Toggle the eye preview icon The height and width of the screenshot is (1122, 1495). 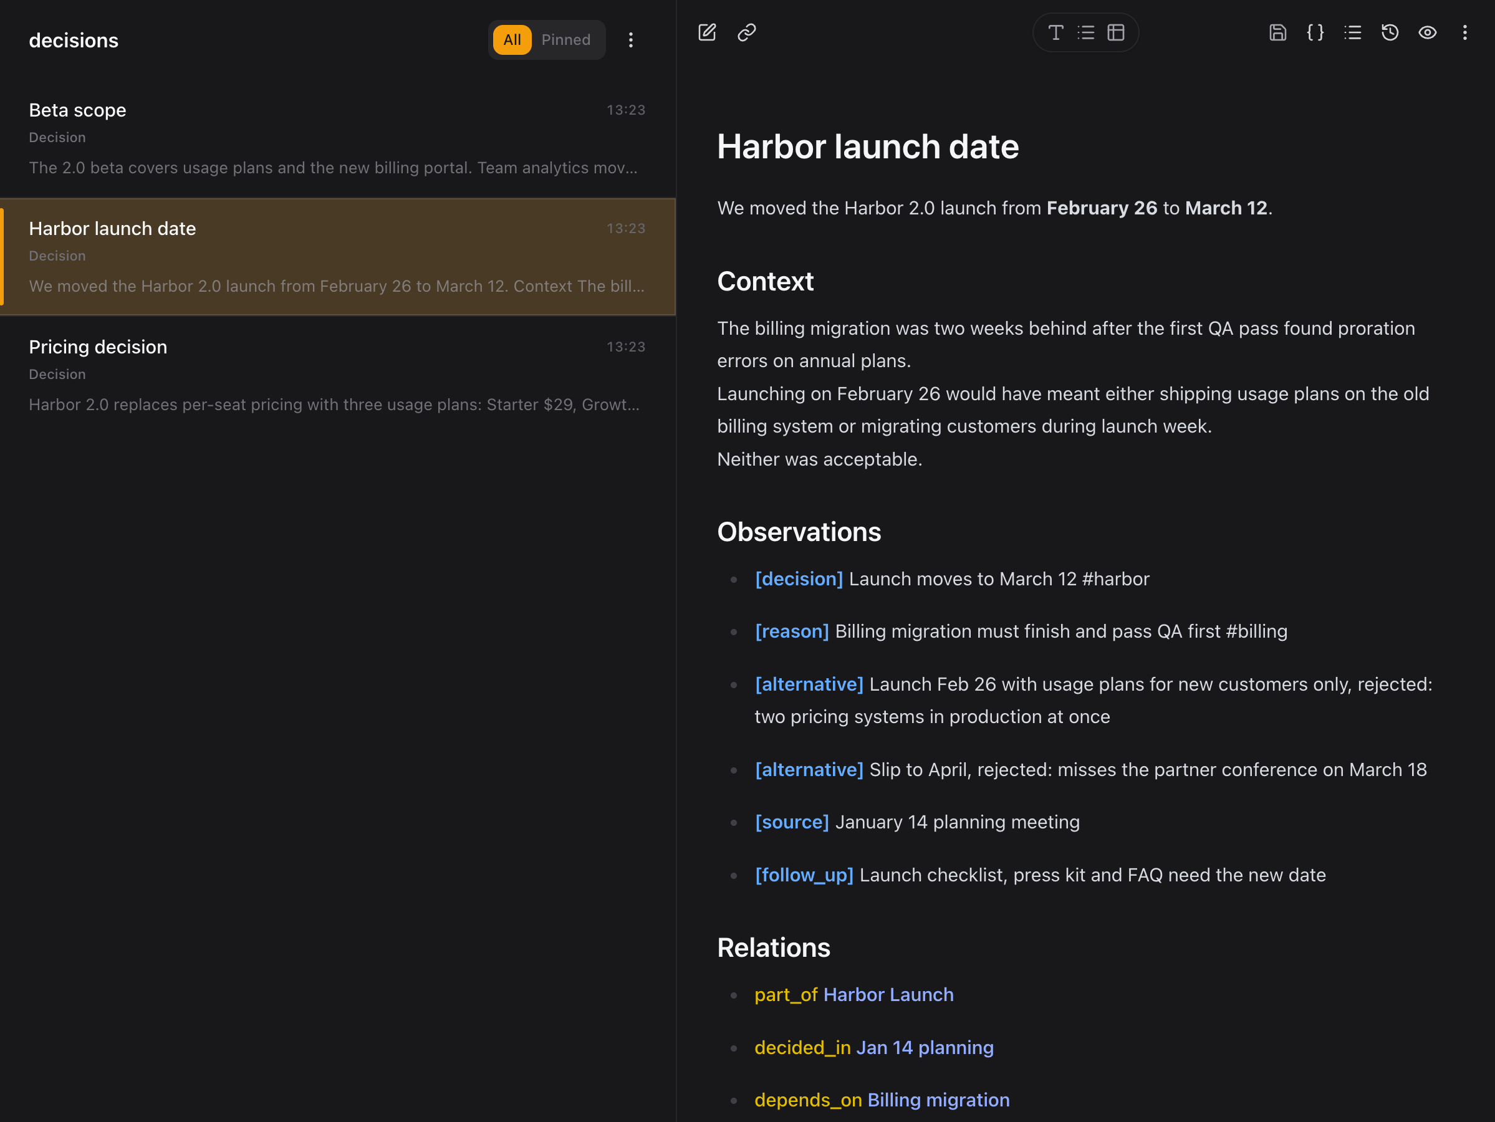pyautogui.click(x=1428, y=32)
